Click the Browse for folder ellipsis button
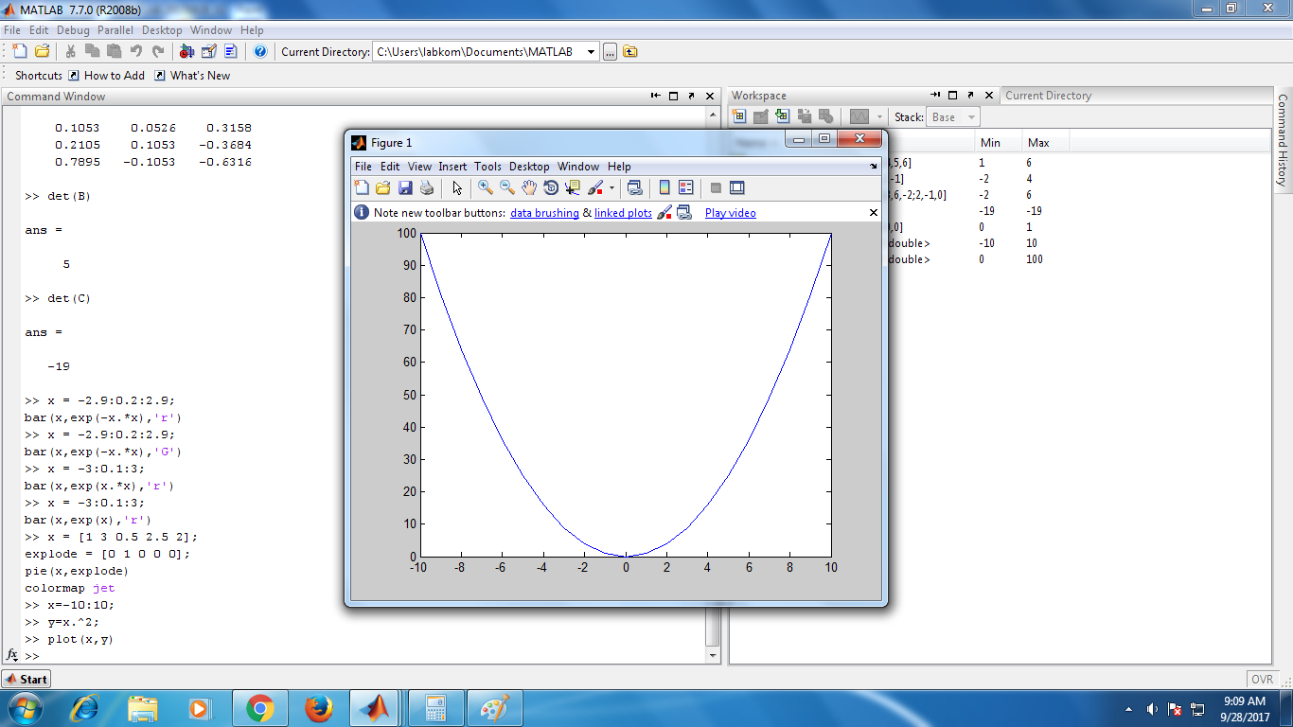Screen dimensions: 1293x727 pos(610,52)
